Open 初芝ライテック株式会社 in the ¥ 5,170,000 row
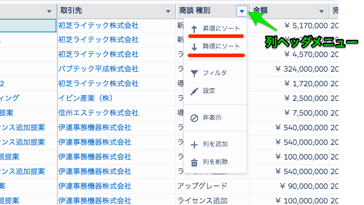Viewport: 364px width, 205px height. point(98,25)
